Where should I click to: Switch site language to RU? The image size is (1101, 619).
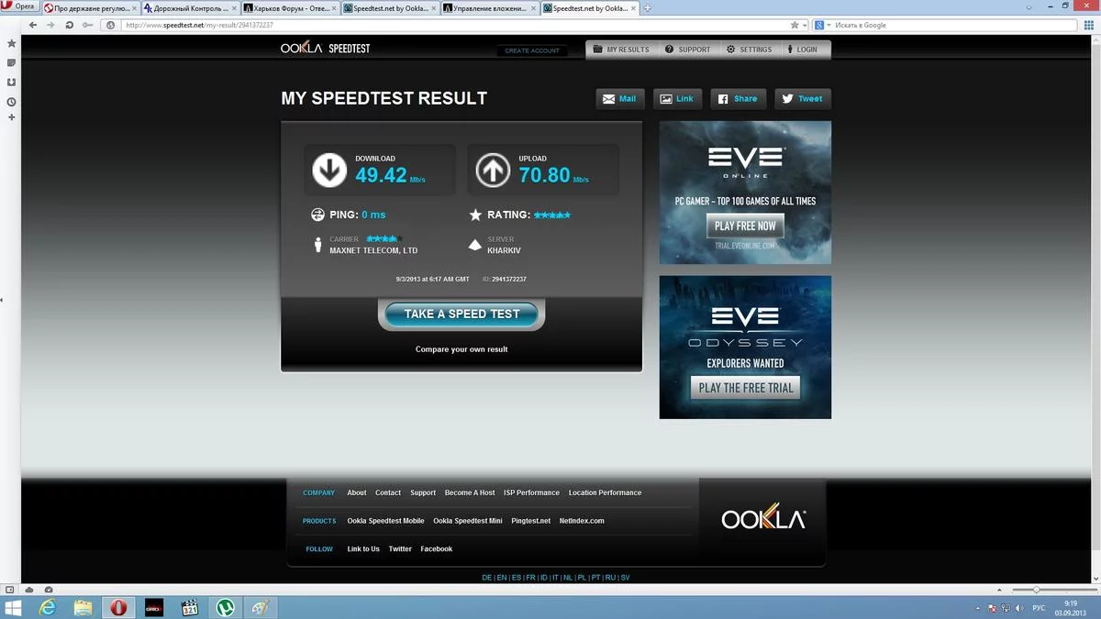pos(610,578)
